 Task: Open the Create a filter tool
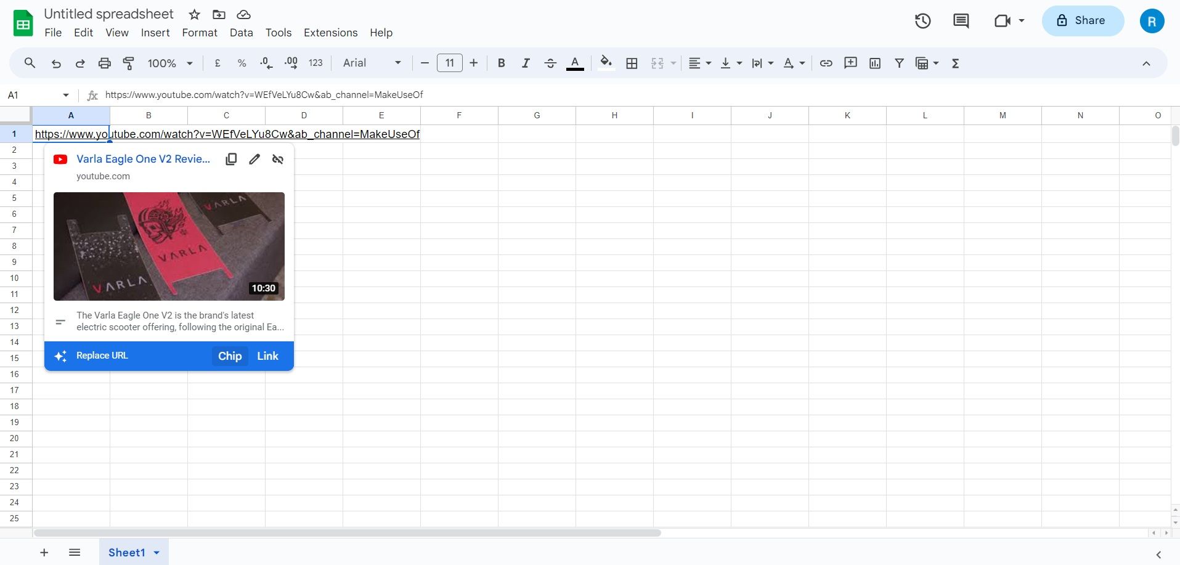coord(898,62)
